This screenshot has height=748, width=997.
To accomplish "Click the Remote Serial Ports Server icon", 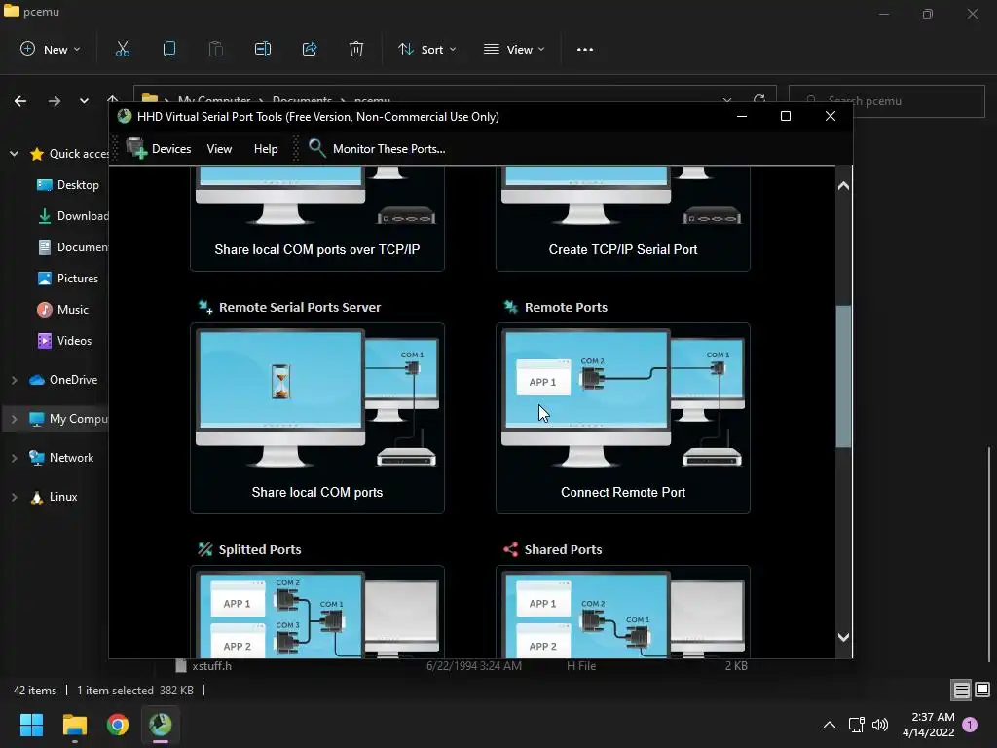I will click(x=204, y=307).
